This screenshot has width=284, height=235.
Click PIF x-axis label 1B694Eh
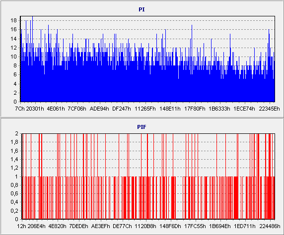220,226
